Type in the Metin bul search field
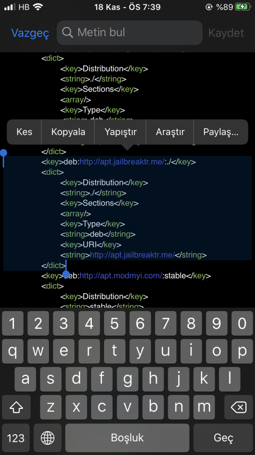This screenshot has height=455, width=255. (136, 32)
